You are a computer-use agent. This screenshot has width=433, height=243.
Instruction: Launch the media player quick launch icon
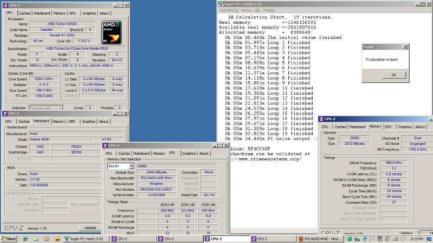[46, 239]
